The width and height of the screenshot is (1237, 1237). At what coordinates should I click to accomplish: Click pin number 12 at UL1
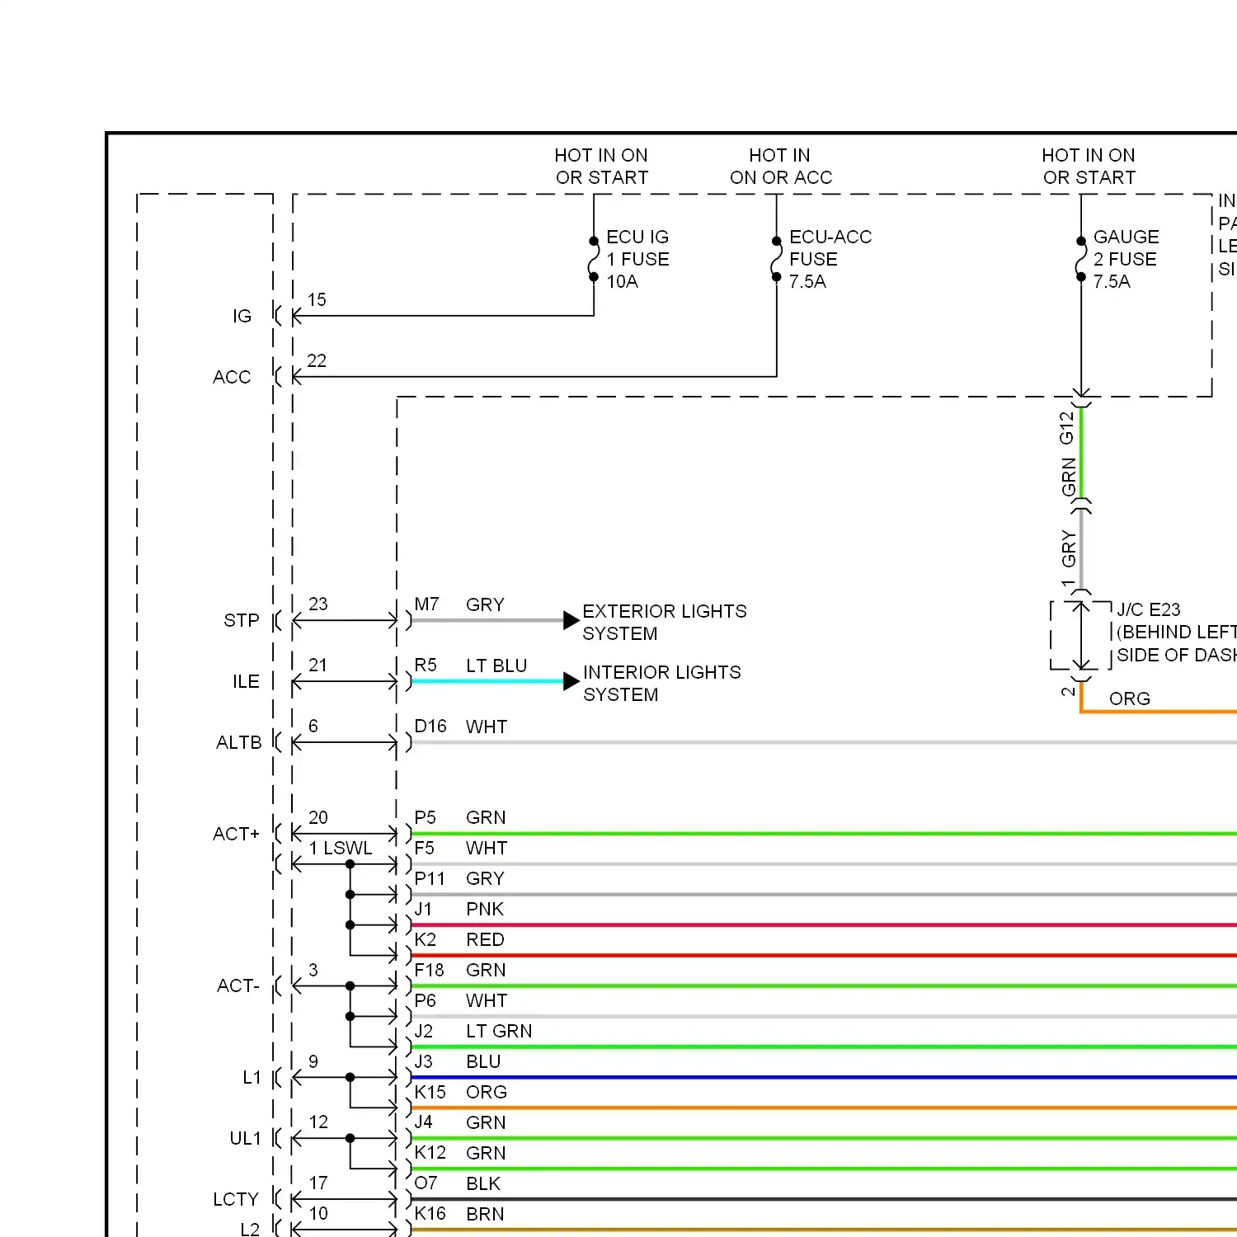318,1122
